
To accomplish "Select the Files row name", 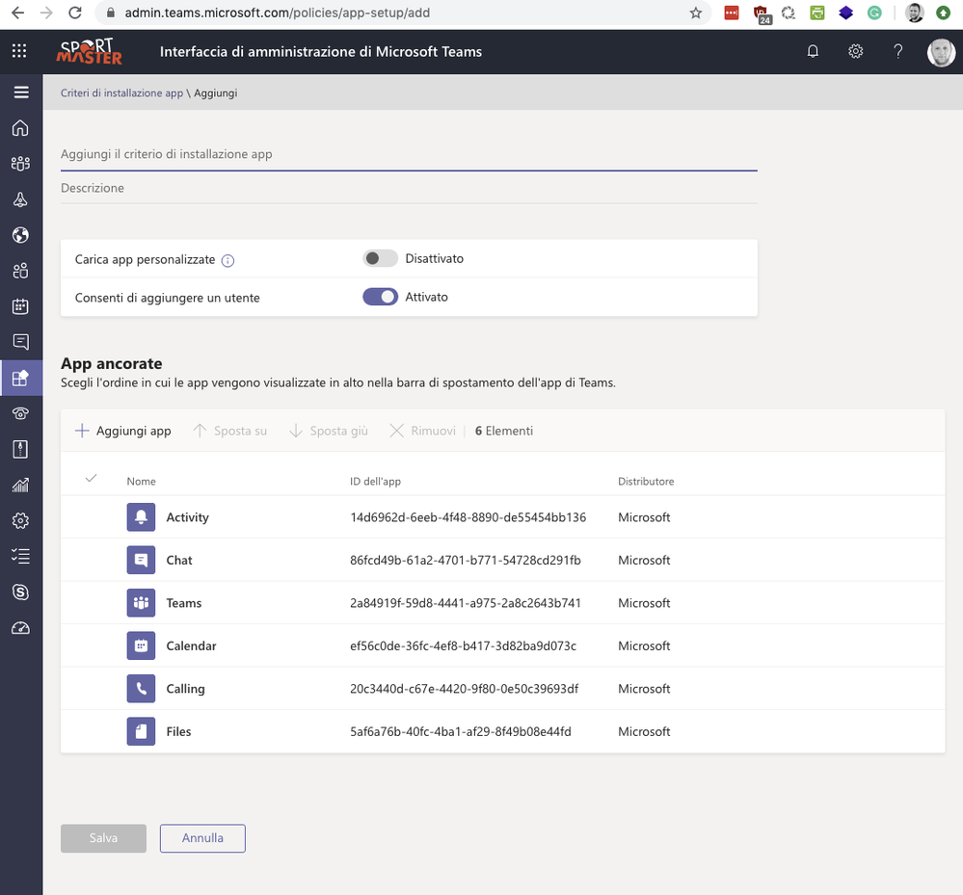I will point(178,731).
